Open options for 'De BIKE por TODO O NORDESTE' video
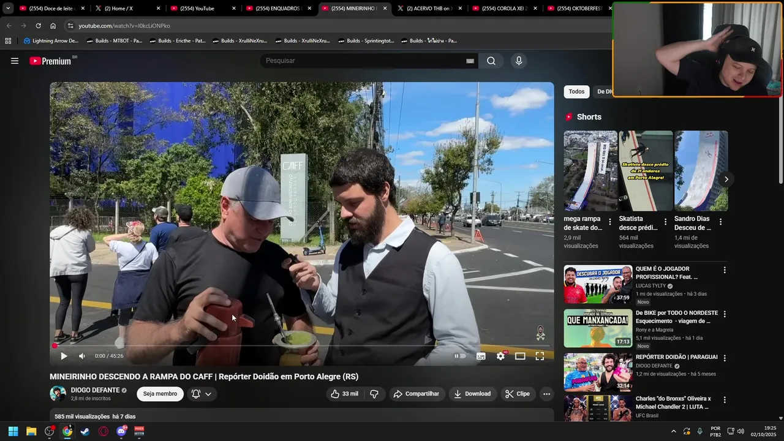Viewport: 784px width, 441px height. coord(725,314)
